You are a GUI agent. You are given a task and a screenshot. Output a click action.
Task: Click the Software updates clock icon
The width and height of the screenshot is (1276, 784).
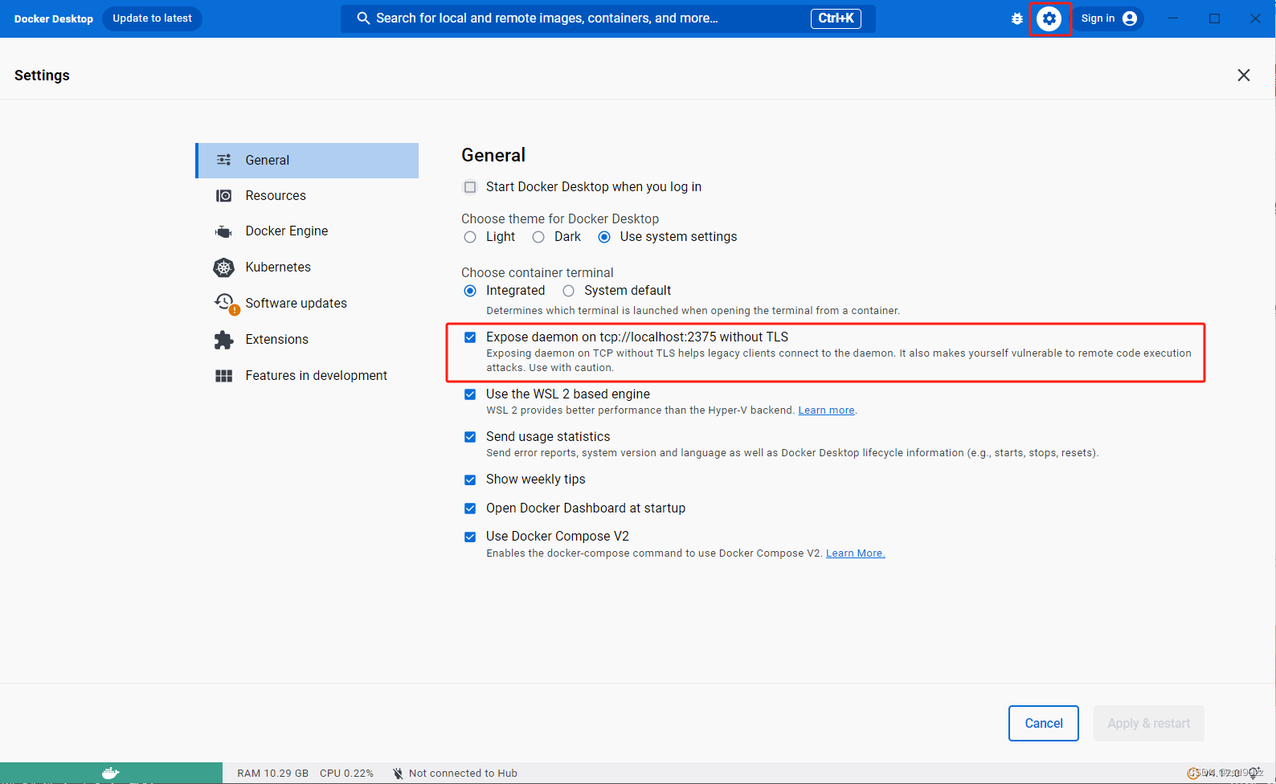point(224,302)
